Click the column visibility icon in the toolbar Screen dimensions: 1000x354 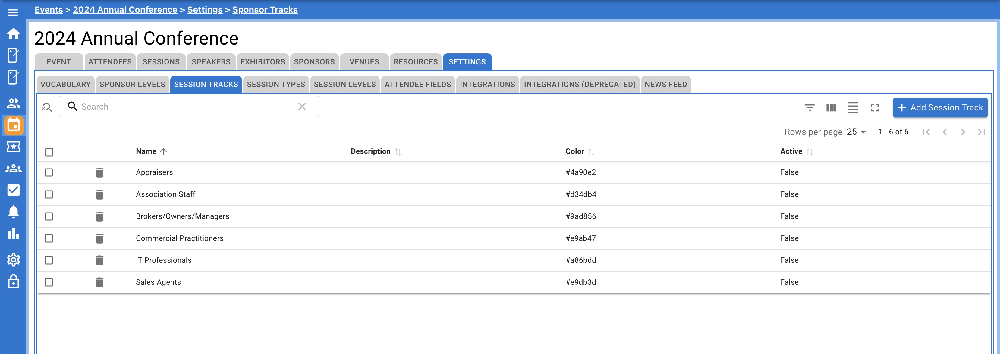(831, 108)
